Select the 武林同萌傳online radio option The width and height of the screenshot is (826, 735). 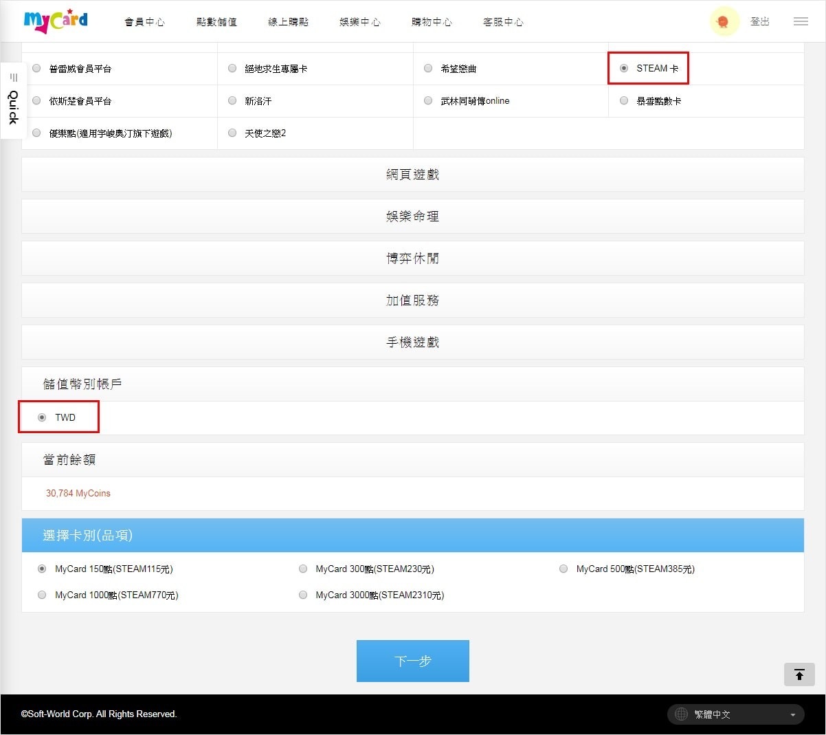tap(428, 101)
